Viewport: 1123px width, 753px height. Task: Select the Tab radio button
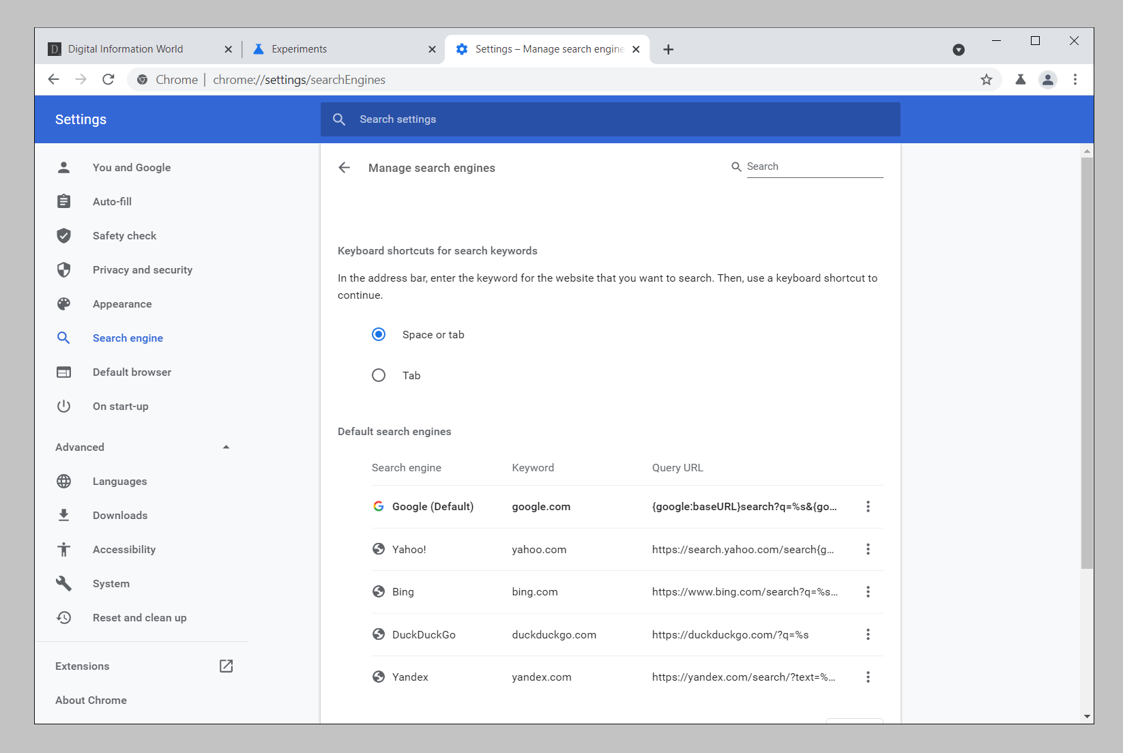(x=379, y=375)
